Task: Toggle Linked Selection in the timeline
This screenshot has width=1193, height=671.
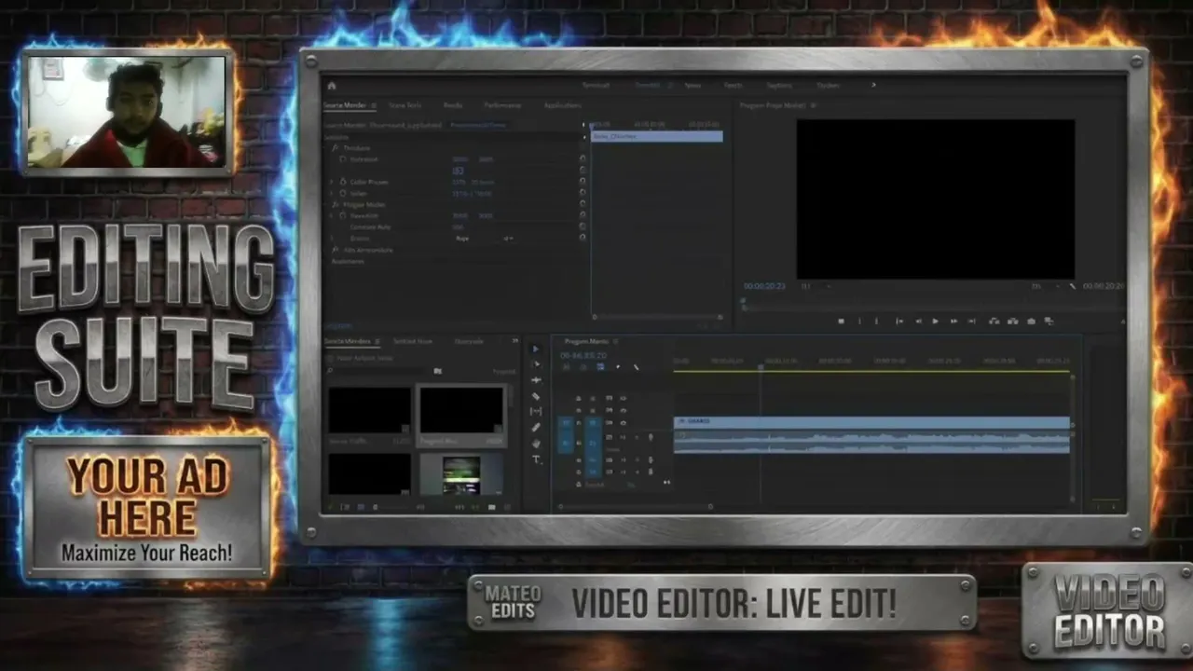Action: pos(600,367)
